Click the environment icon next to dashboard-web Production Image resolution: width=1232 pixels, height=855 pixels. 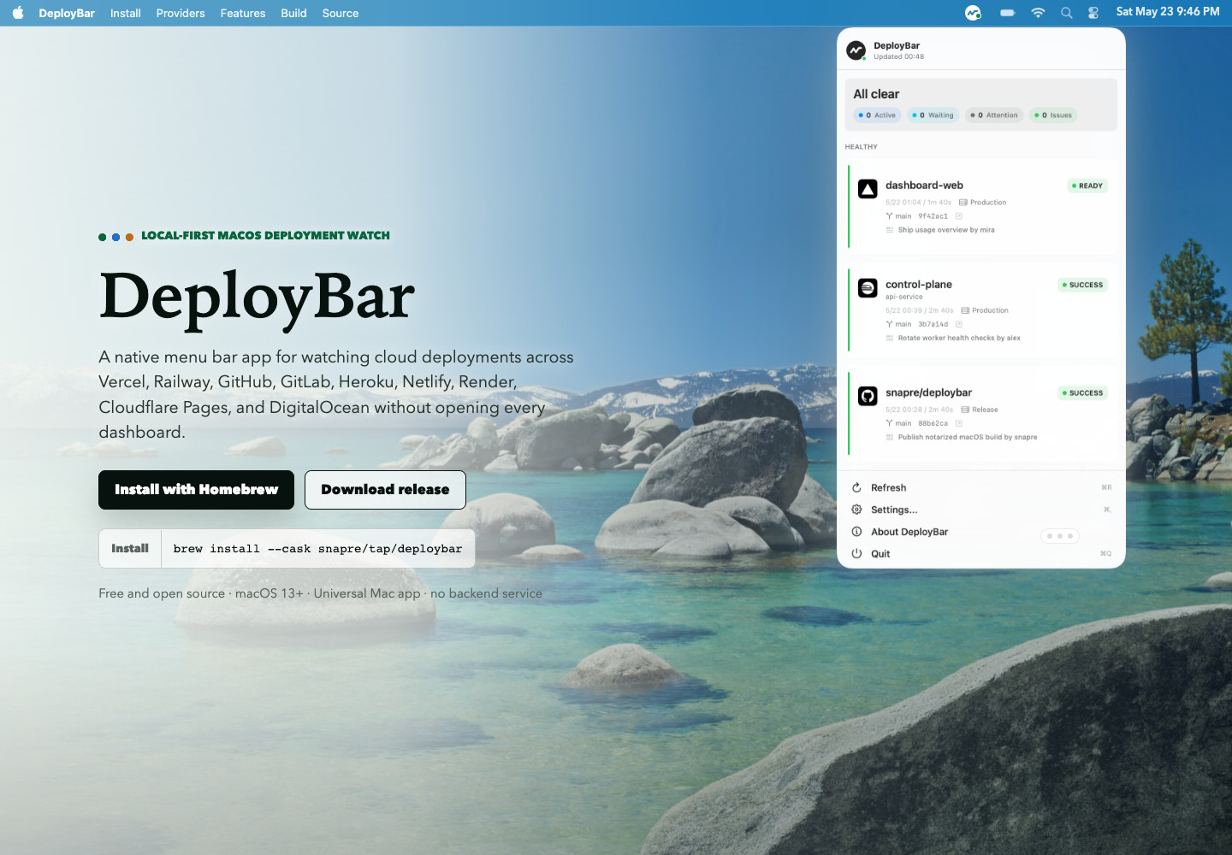pos(963,203)
